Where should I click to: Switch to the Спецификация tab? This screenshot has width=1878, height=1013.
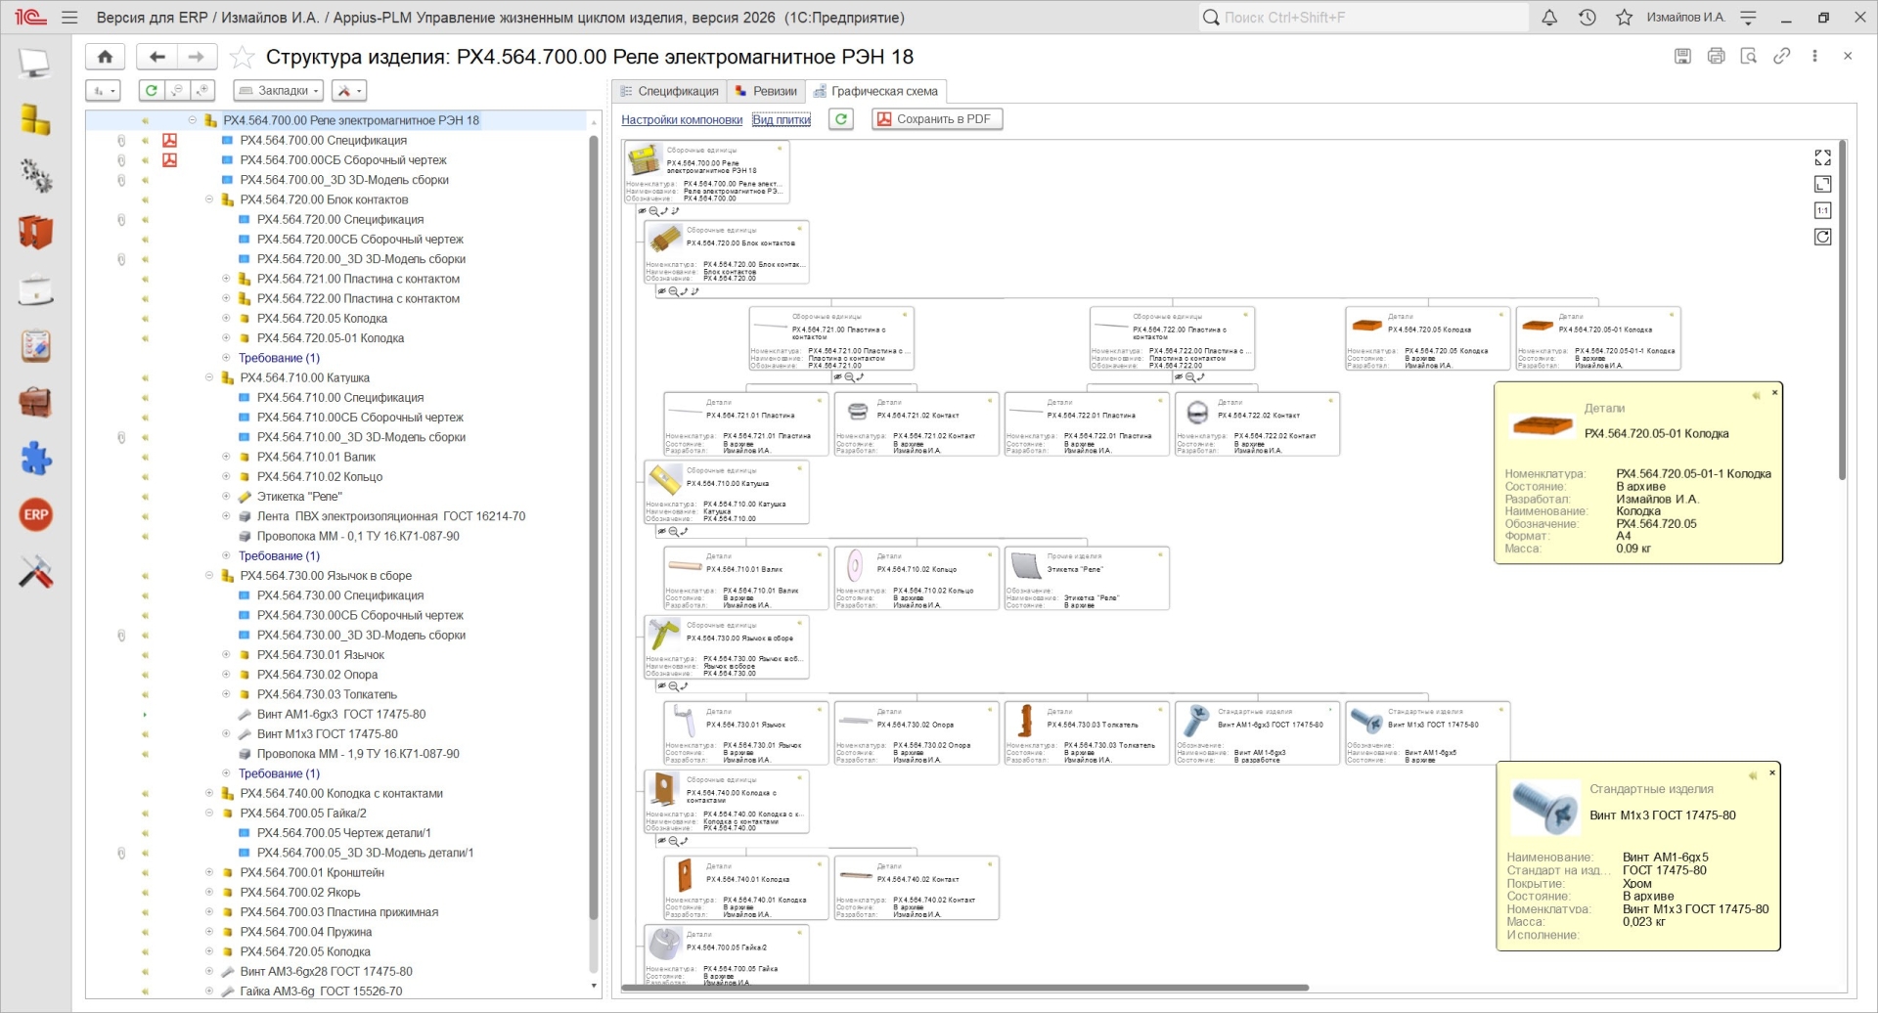tap(669, 92)
